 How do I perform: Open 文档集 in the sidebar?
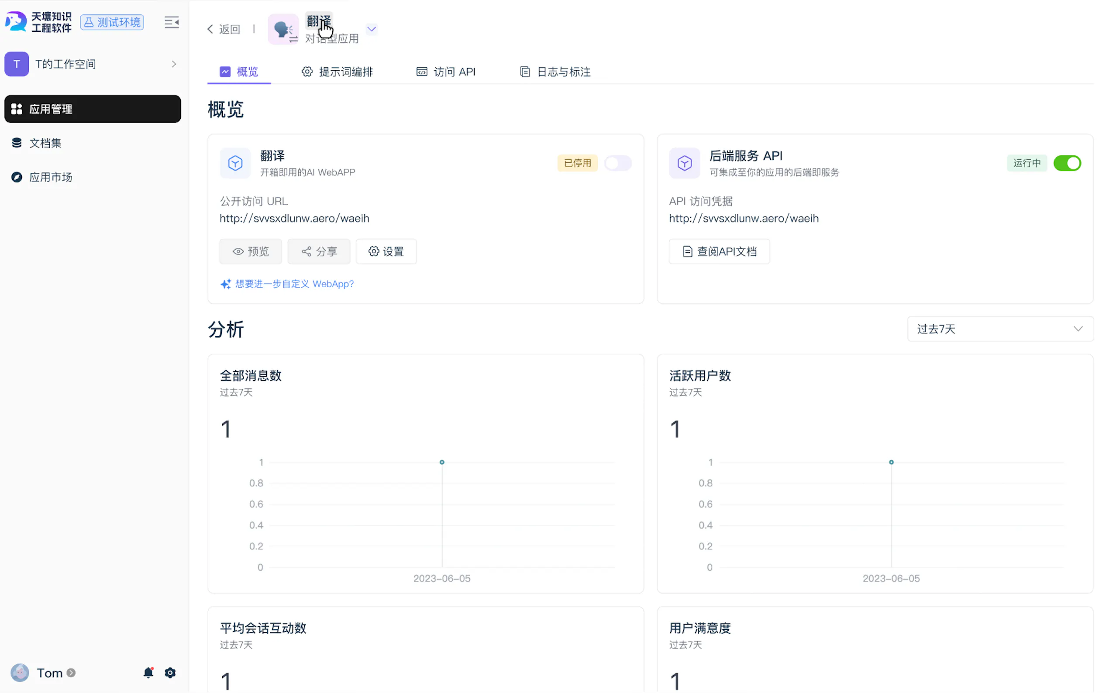tap(45, 143)
